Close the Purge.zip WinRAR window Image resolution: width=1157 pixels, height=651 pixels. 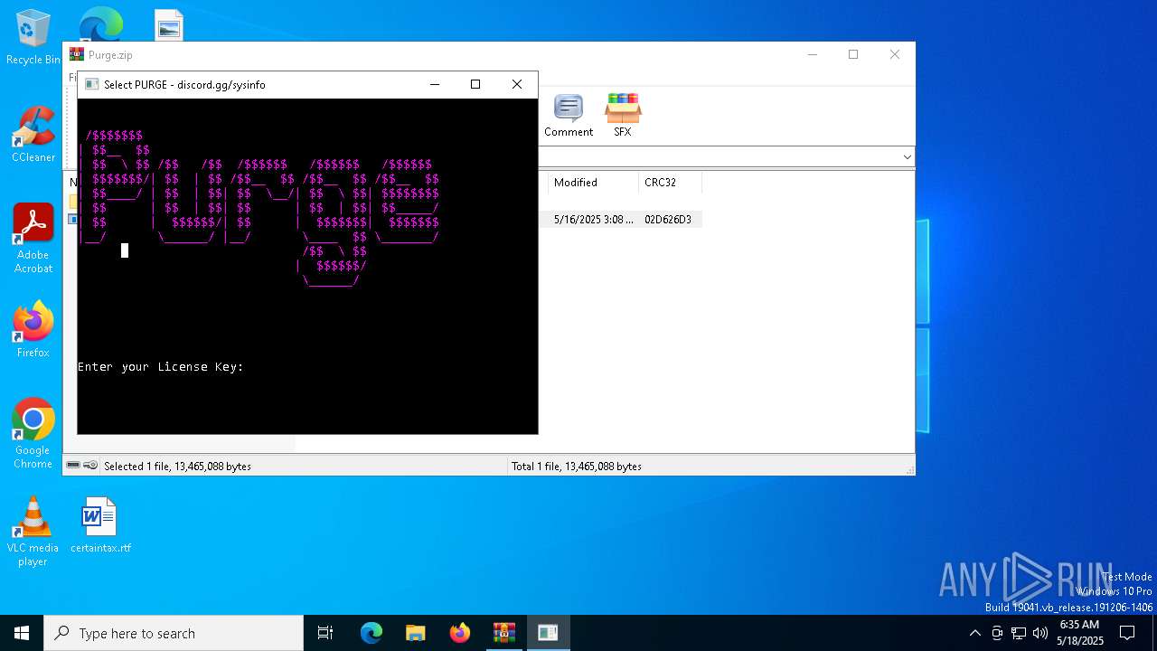[894, 54]
